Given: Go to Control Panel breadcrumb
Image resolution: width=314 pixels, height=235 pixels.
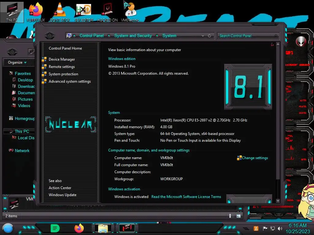Looking at the screenshot, I should [92, 35].
